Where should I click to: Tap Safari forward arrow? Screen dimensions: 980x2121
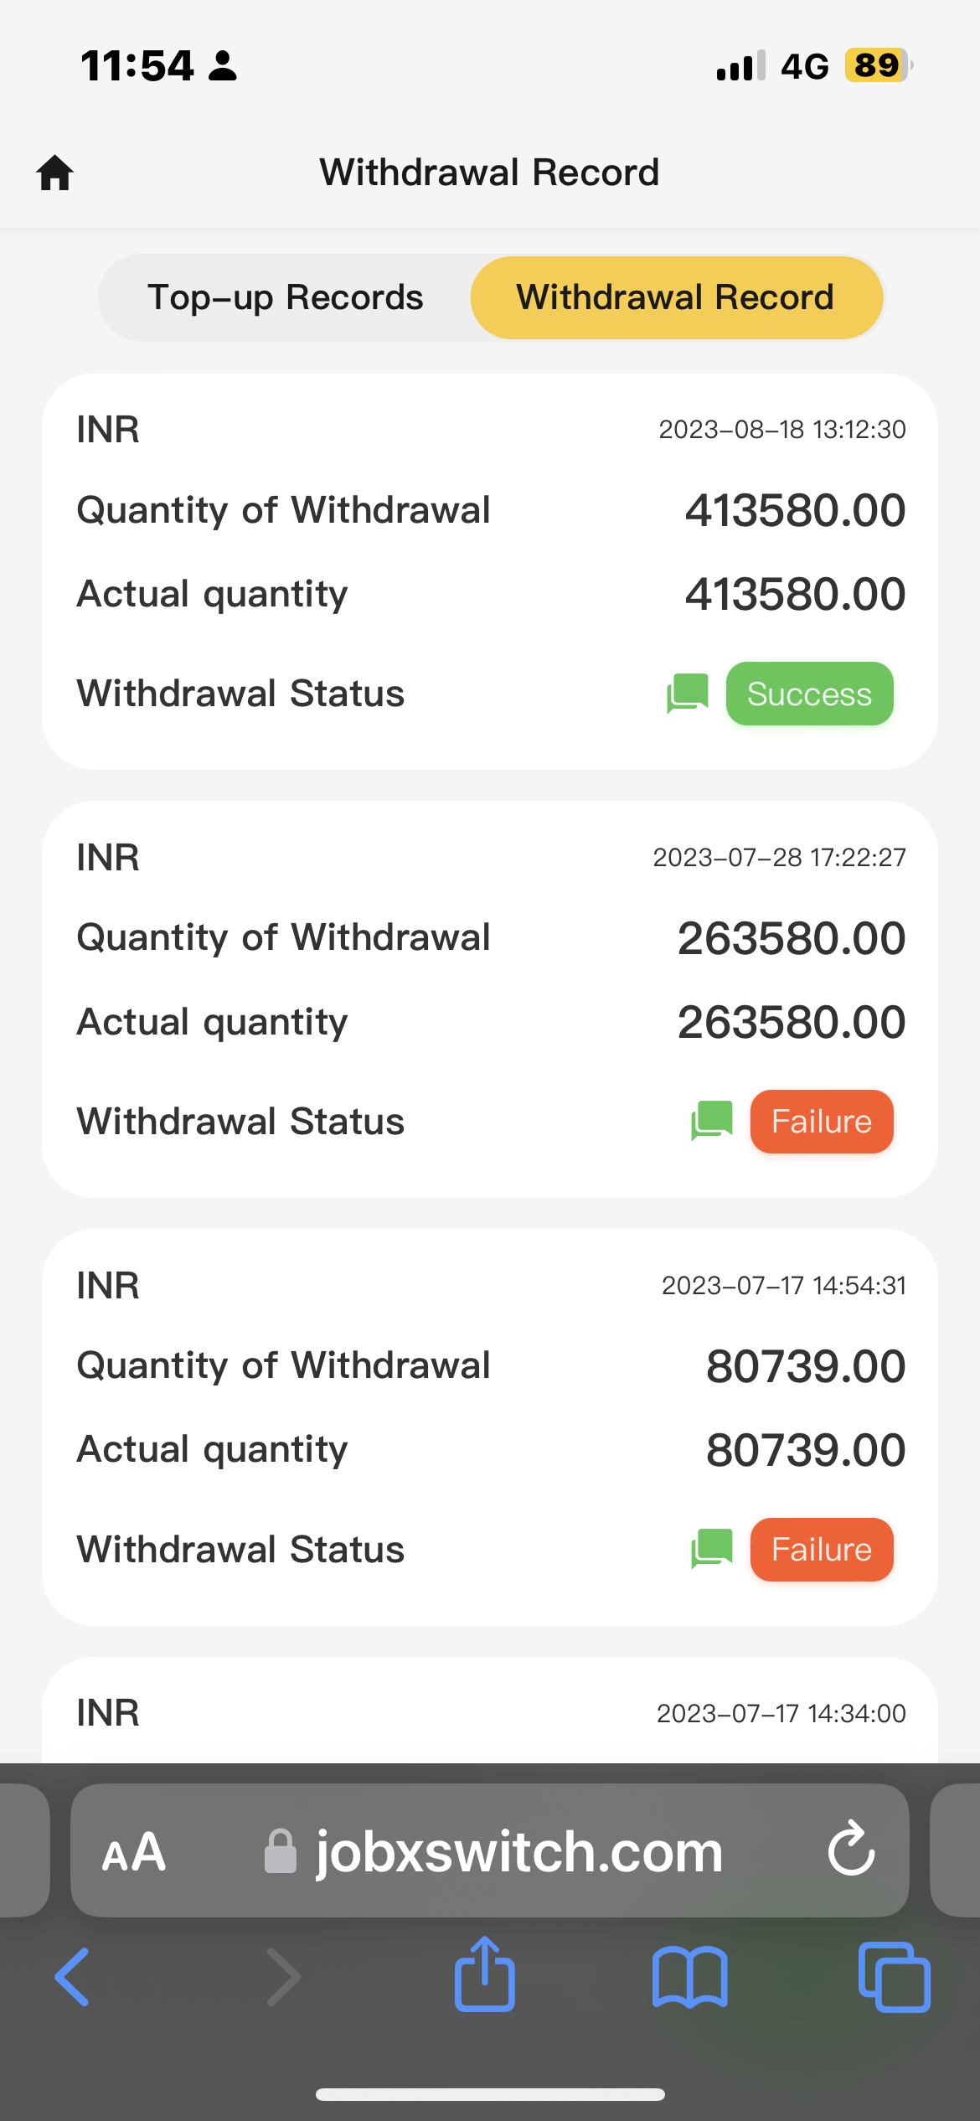pos(283,1977)
